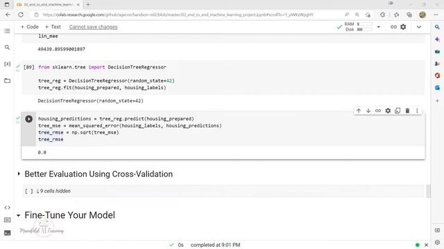Image resolution: width=444 pixels, height=249 pixels.
Task: Open the browser tab actions icon
Action: [x=7, y=5]
